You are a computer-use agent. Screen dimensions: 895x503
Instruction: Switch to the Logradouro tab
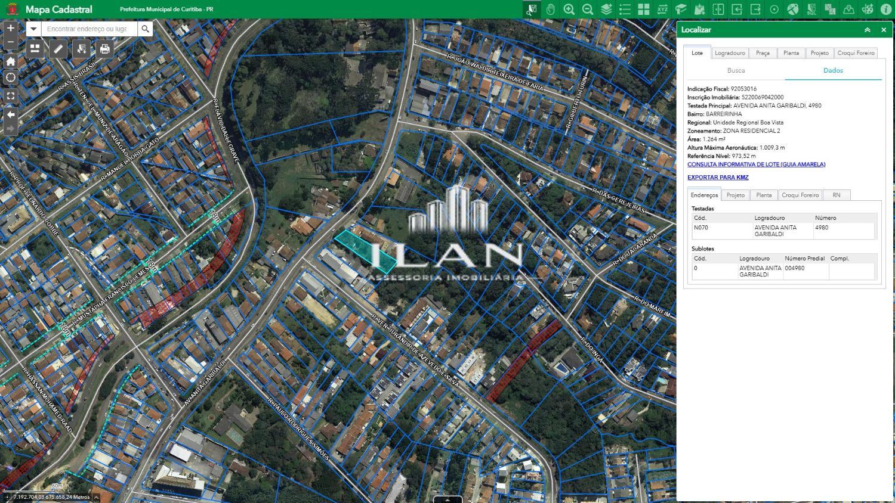coord(730,53)
